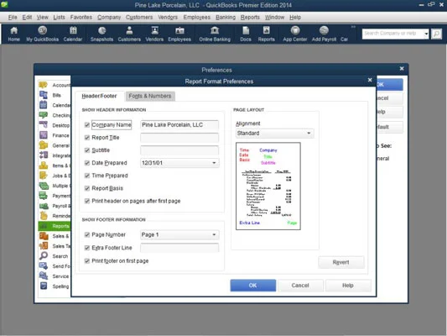The height and width of the screenshot is (336, 447).
Task: Select General preferences in sidebar
Action: pos(55,145)
